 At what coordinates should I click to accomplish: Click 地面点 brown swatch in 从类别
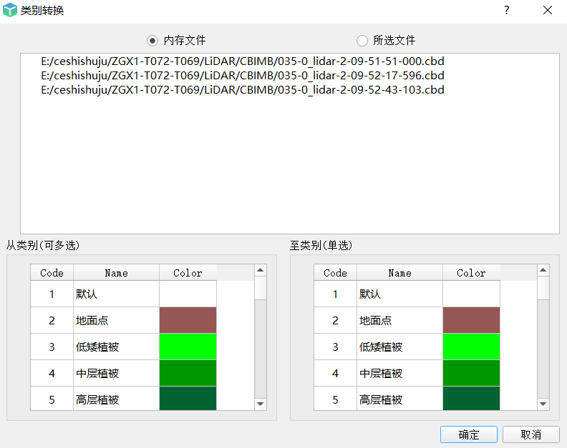(x=188, y=320)
